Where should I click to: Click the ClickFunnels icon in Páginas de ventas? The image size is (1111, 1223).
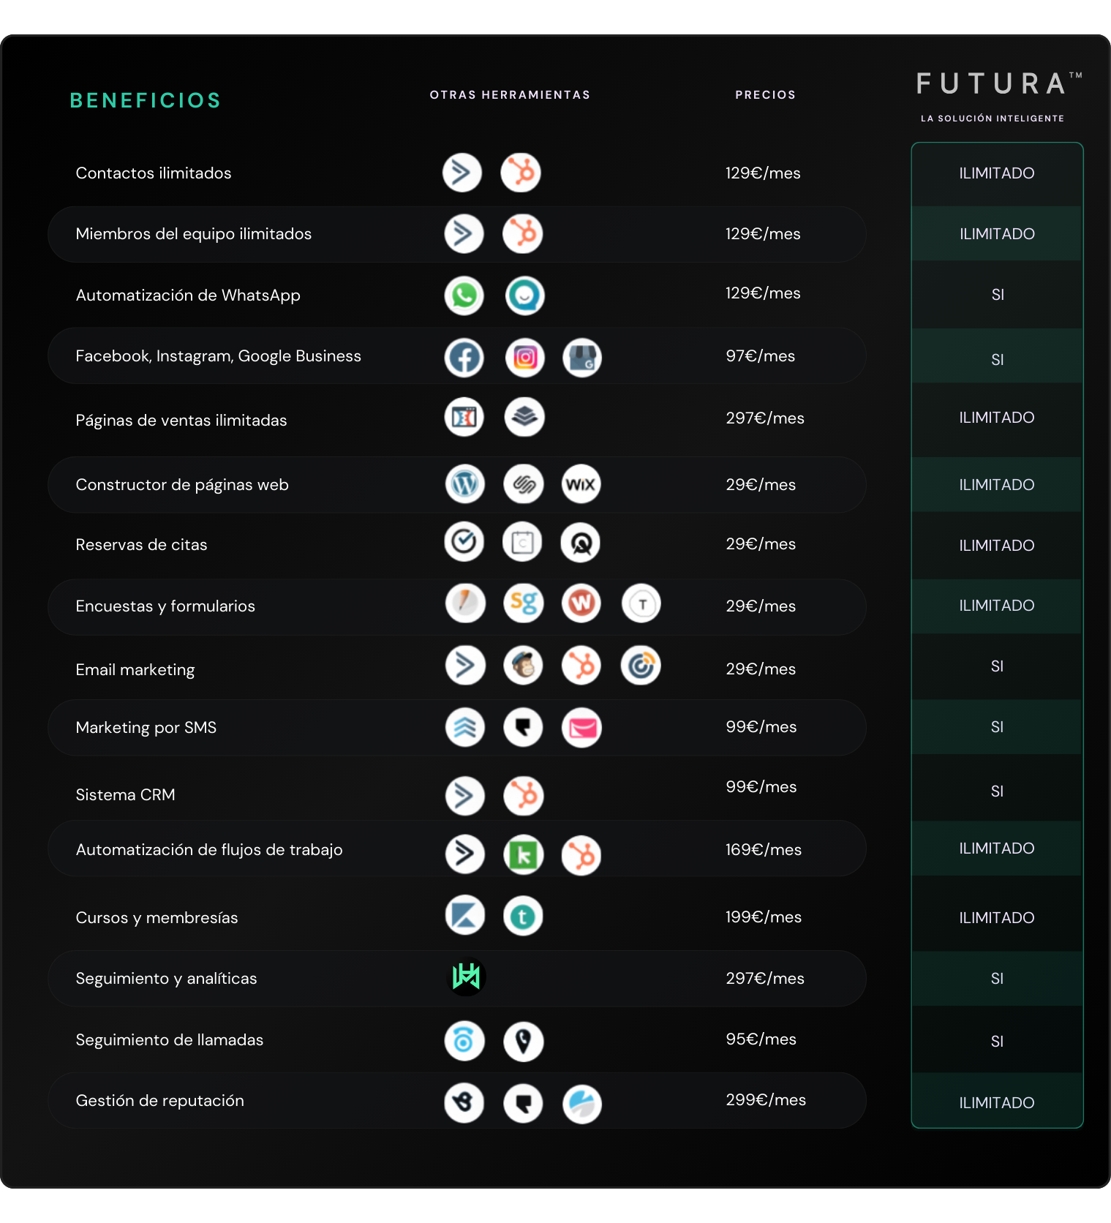(x=464, y=417)
